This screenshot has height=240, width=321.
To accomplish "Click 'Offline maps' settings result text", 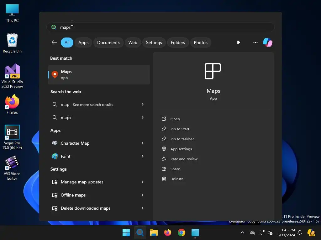I will coord(73,195).
